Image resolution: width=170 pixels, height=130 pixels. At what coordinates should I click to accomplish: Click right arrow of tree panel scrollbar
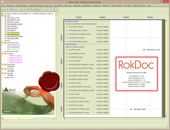54,119
